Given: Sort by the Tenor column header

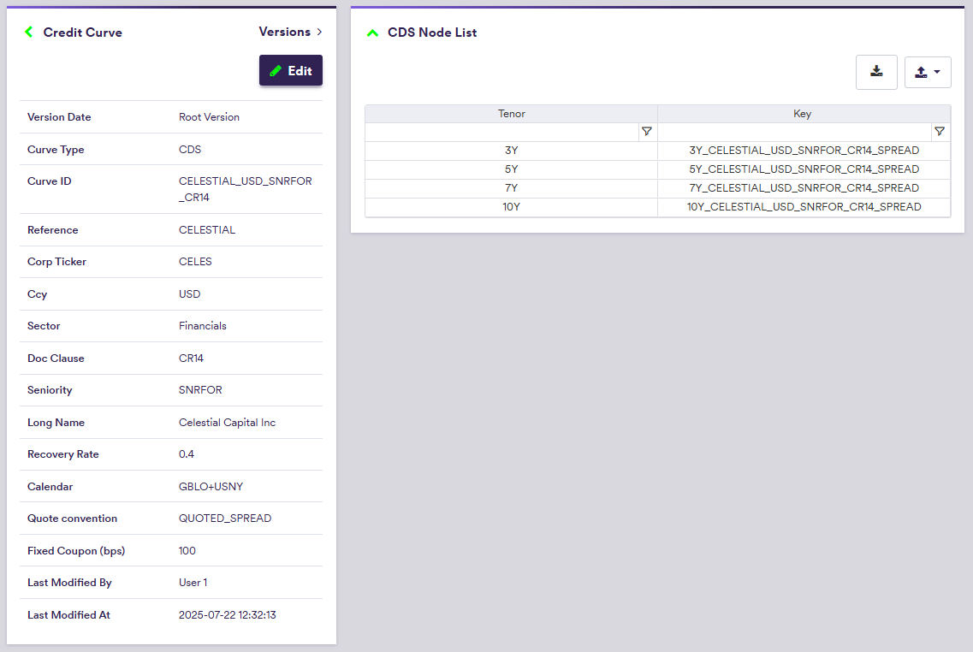Looking at the screenshot, I should coord(511,114).
